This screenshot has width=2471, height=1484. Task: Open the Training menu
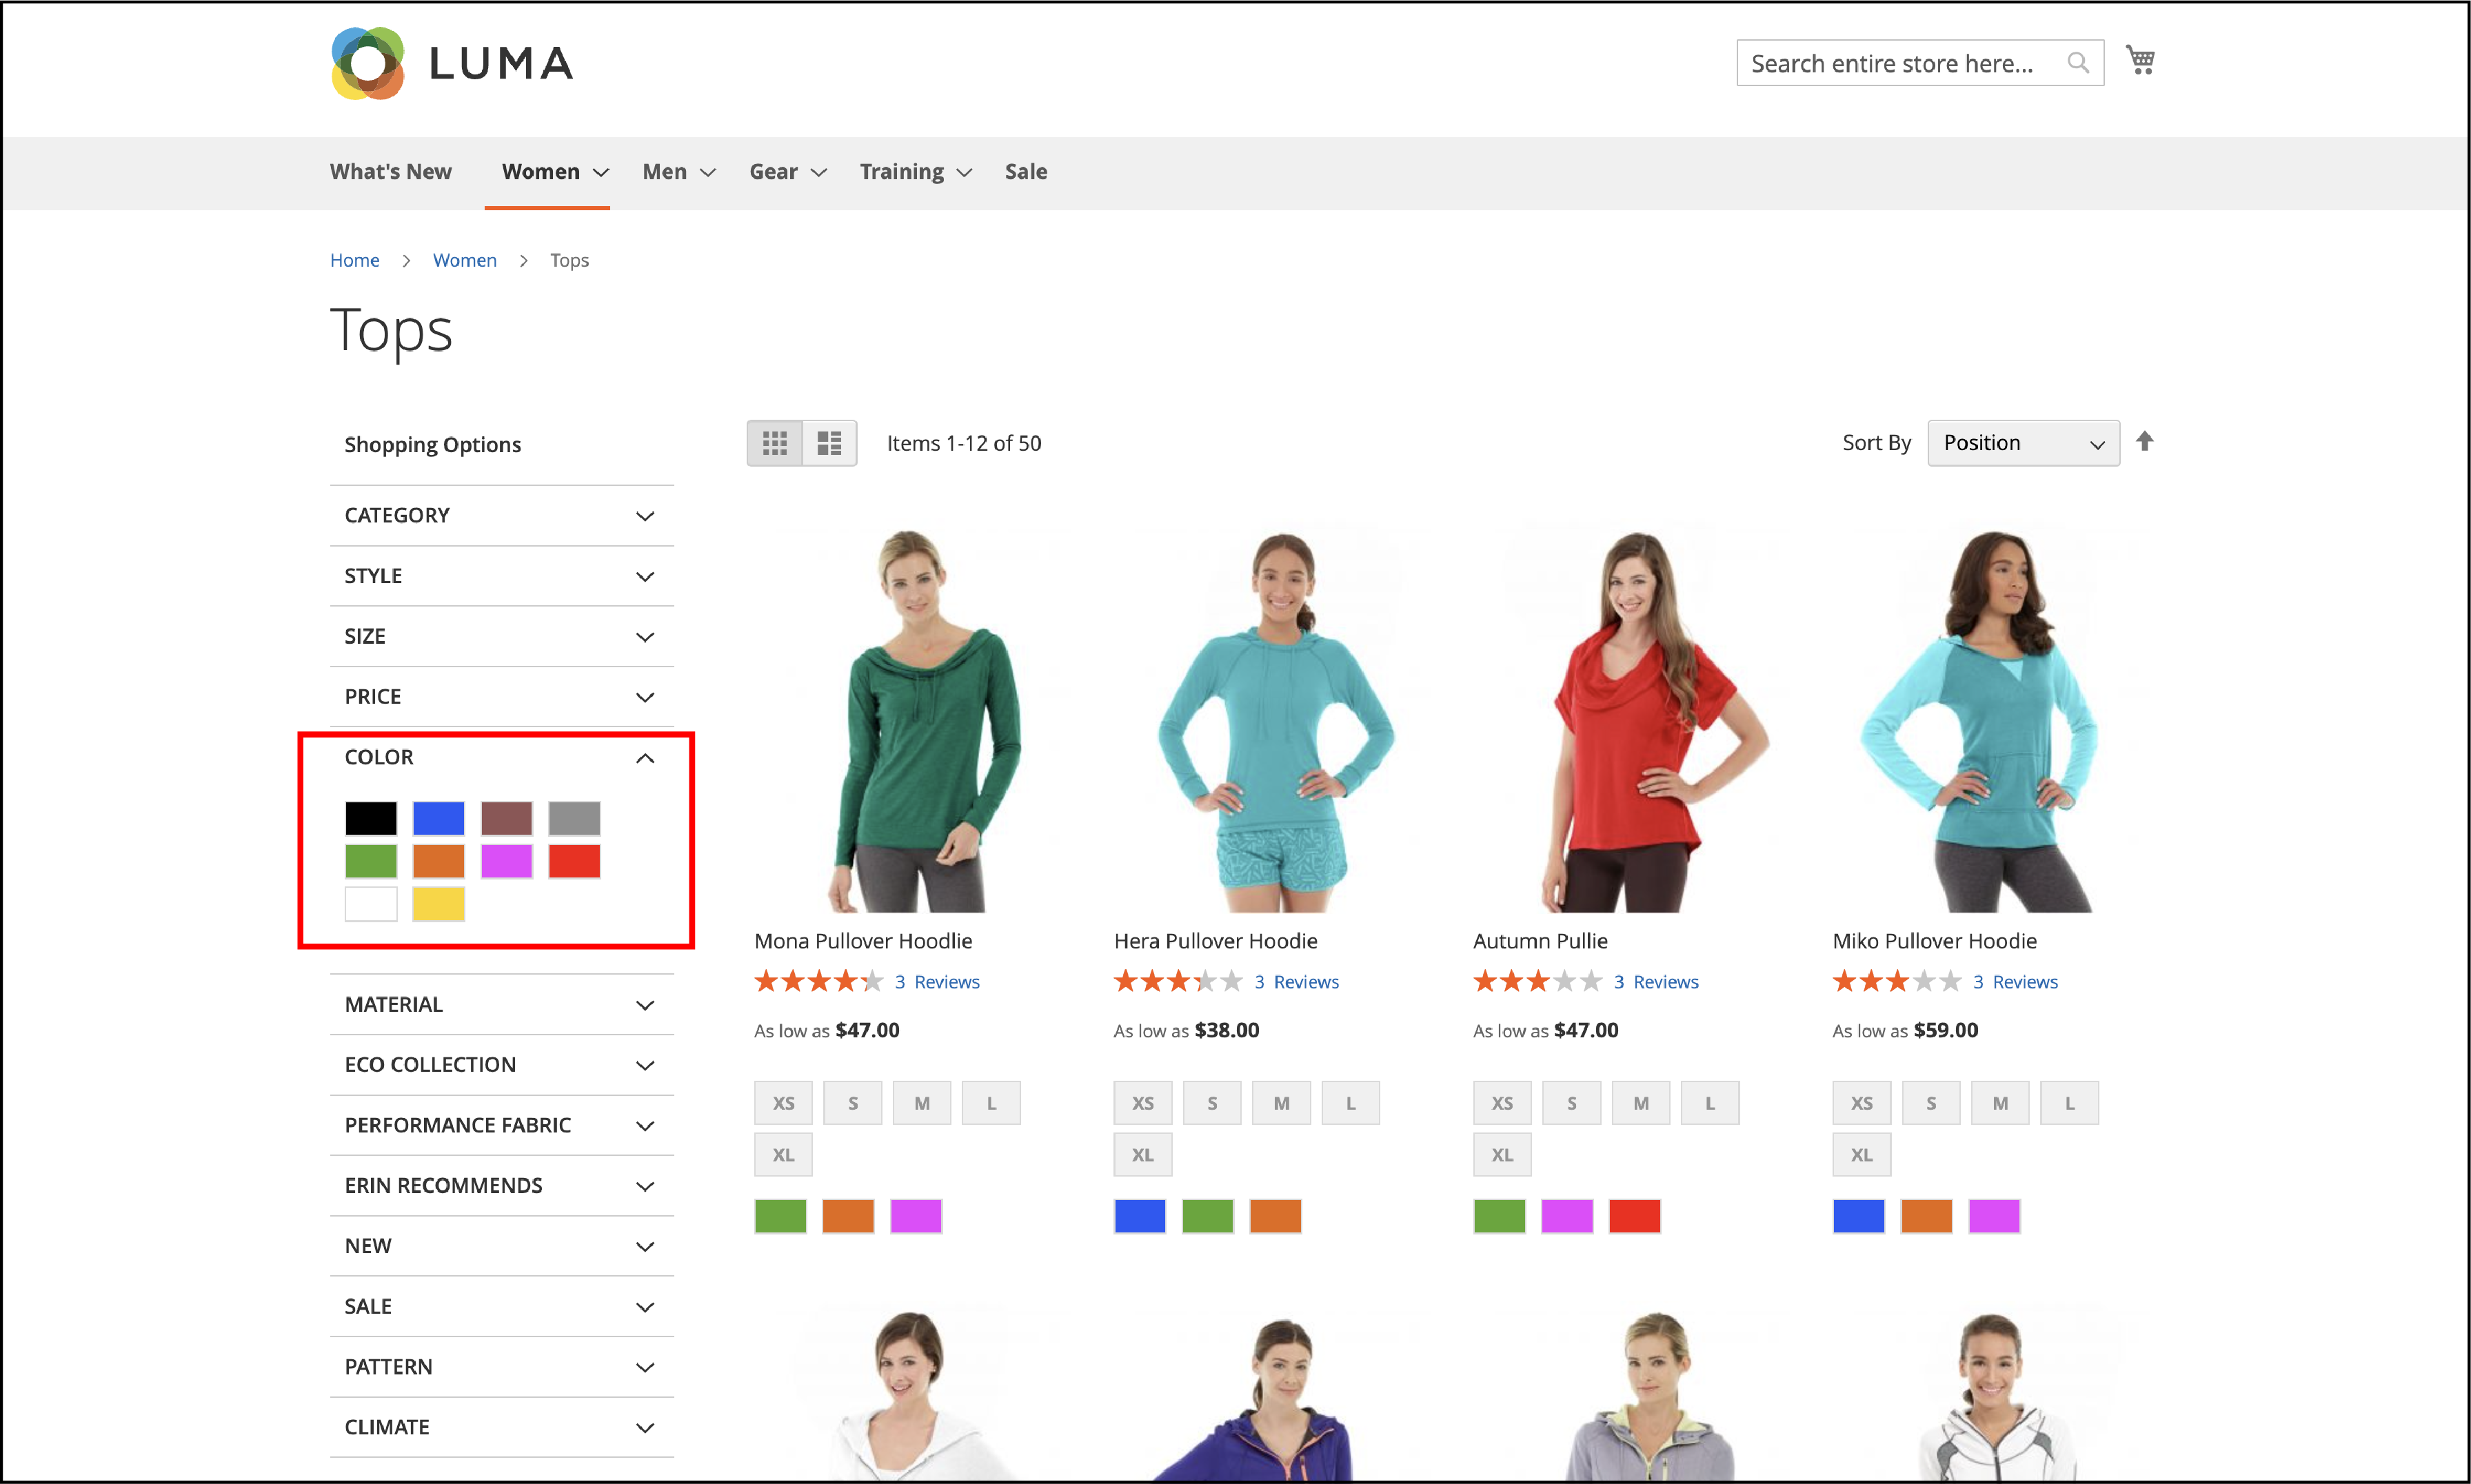[x=916, y=172]
